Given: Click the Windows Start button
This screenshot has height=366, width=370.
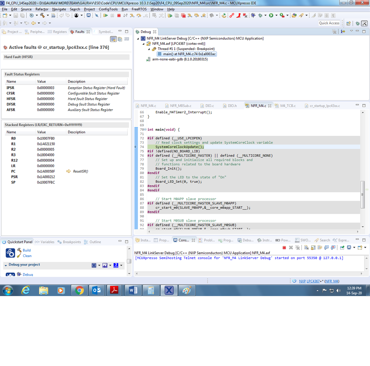Looking at the screenshot, I should (7, 290).
